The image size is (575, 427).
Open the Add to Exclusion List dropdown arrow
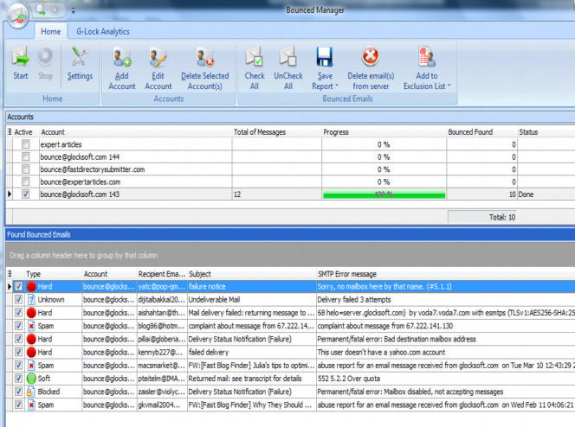449,86
